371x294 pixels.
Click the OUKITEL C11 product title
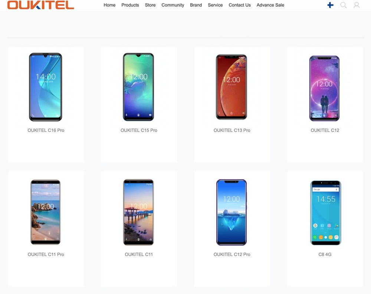click(139, 254)
